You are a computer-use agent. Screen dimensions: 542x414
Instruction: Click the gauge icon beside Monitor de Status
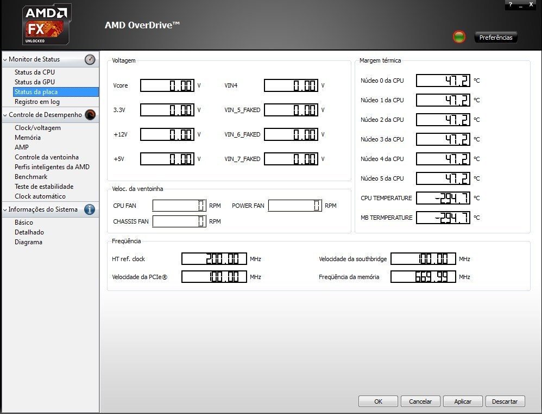(x=90, y=59)
